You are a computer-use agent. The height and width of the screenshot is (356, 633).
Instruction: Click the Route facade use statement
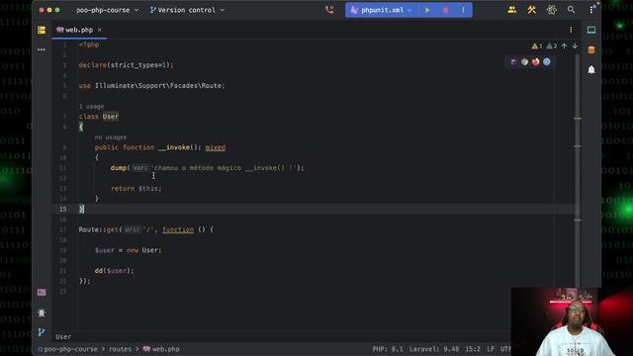point(151,86)
